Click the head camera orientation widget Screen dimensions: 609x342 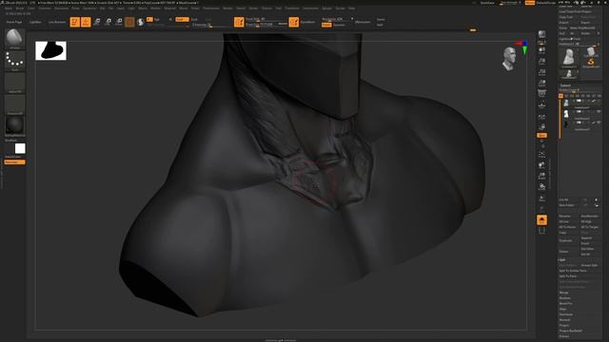(509, 59)
